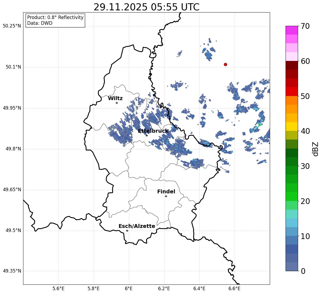Click the "Data: DWD" label
The width and height of the screenshot is (322, 294).
click(x=40, y=23)
